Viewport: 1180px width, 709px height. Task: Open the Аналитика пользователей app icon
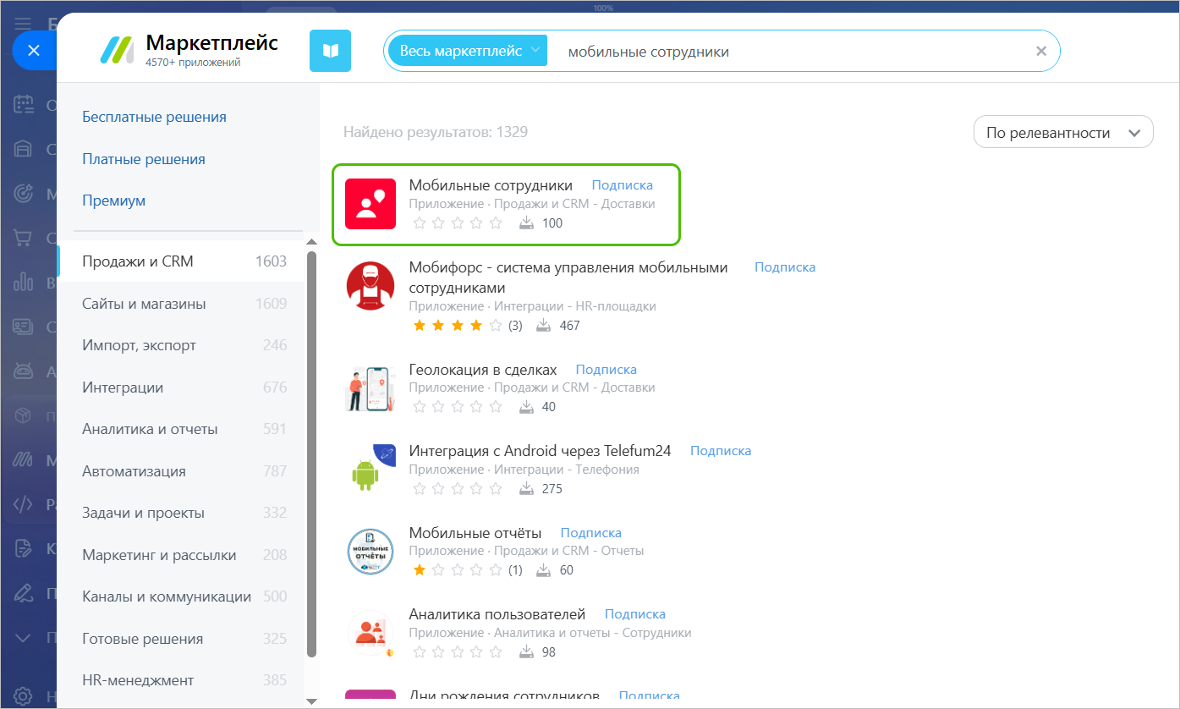tap(370, 634)
